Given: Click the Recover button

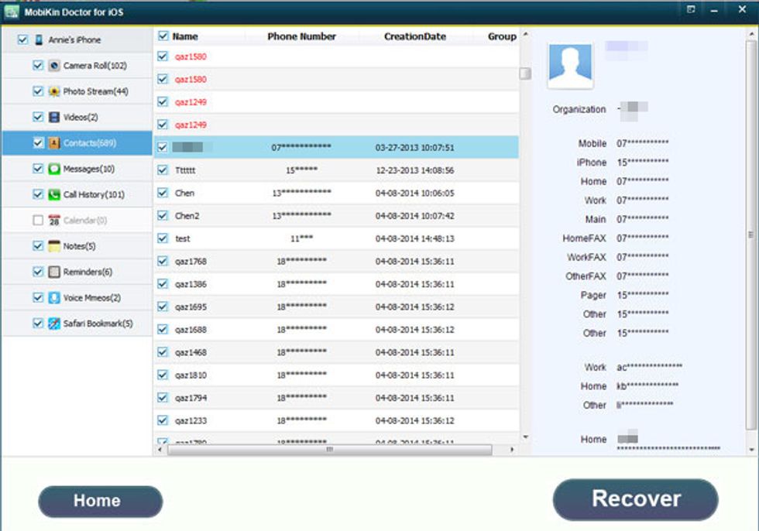Looking at the screenshot, I should (635, 498).
